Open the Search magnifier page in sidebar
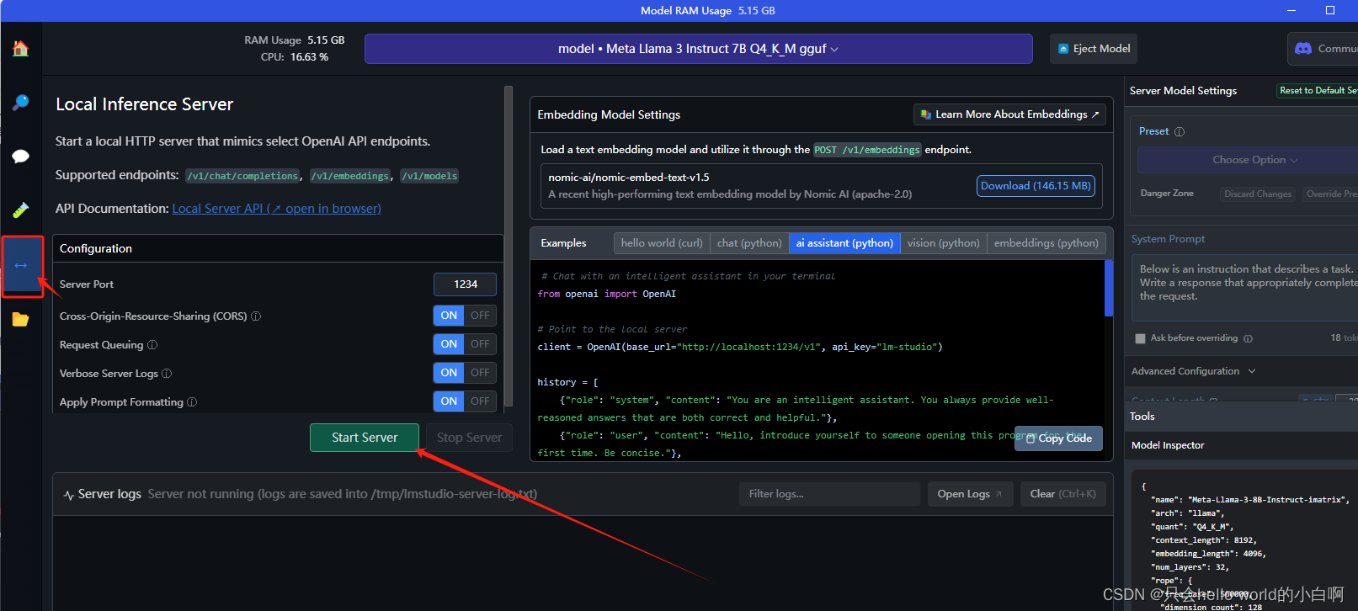Screen dimensions: 1358x611 (x=21, y=103)
